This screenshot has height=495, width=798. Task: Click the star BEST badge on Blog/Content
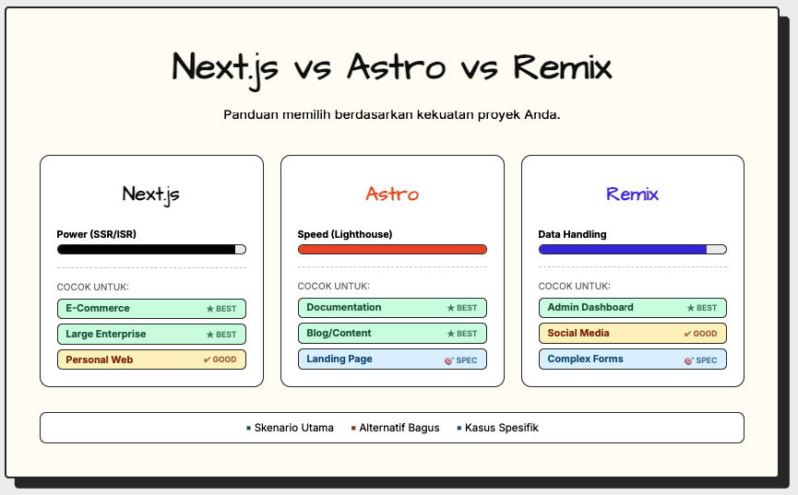462,334
